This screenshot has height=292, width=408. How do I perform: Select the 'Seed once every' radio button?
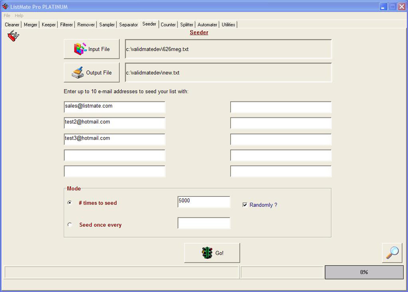point(70,225)
